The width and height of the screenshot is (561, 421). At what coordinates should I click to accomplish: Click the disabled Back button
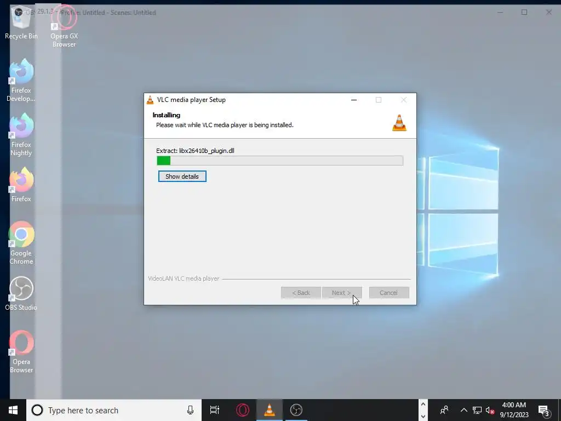tap(301, 293)
